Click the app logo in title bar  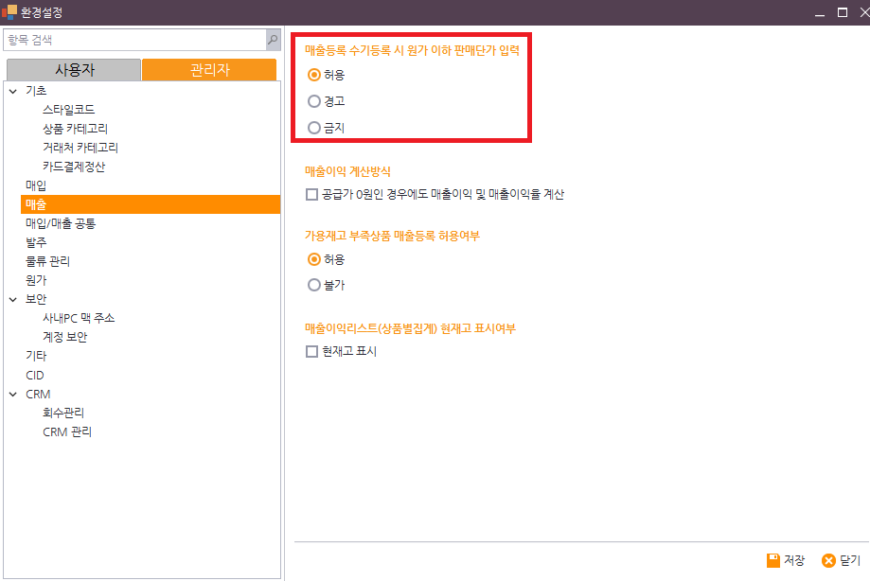click(9, 12)
